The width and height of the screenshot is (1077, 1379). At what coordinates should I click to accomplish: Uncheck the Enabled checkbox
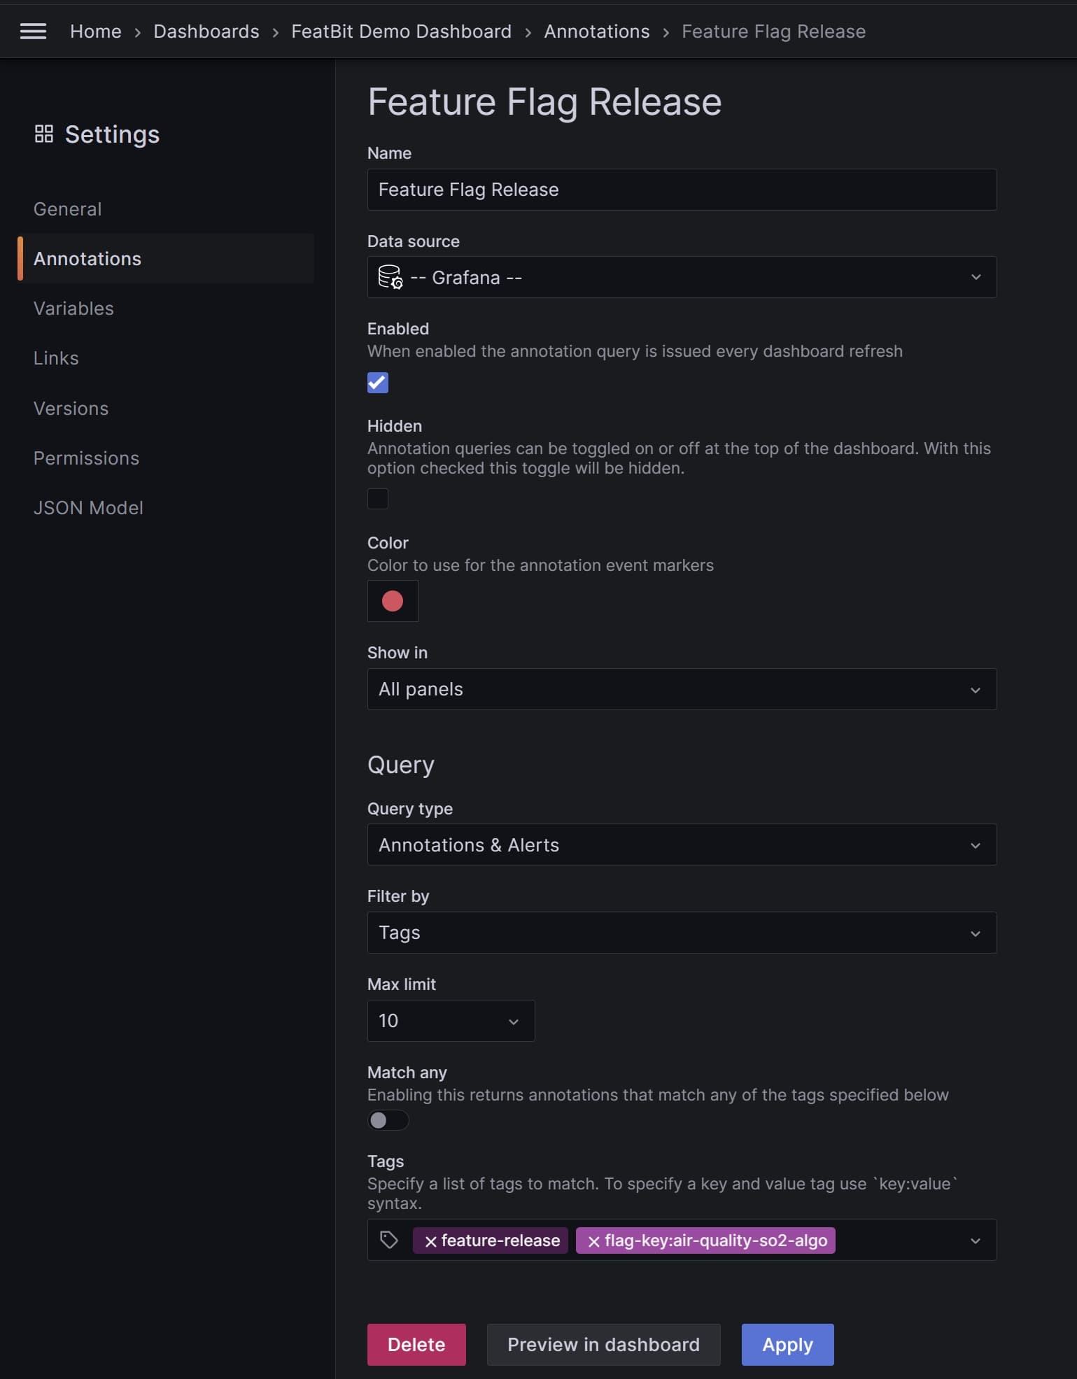click(378, 383)
